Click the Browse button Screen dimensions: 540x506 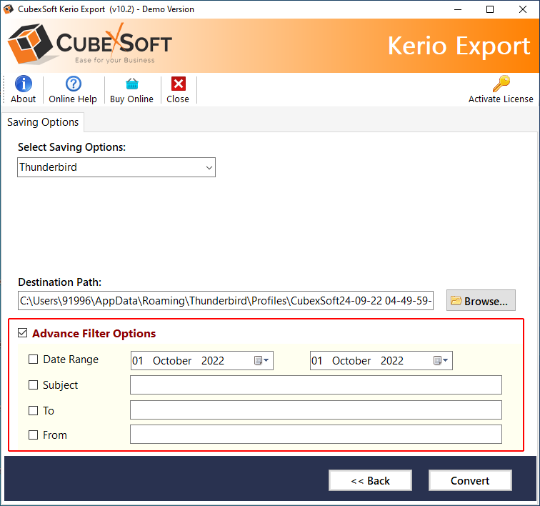pos(481,301)
